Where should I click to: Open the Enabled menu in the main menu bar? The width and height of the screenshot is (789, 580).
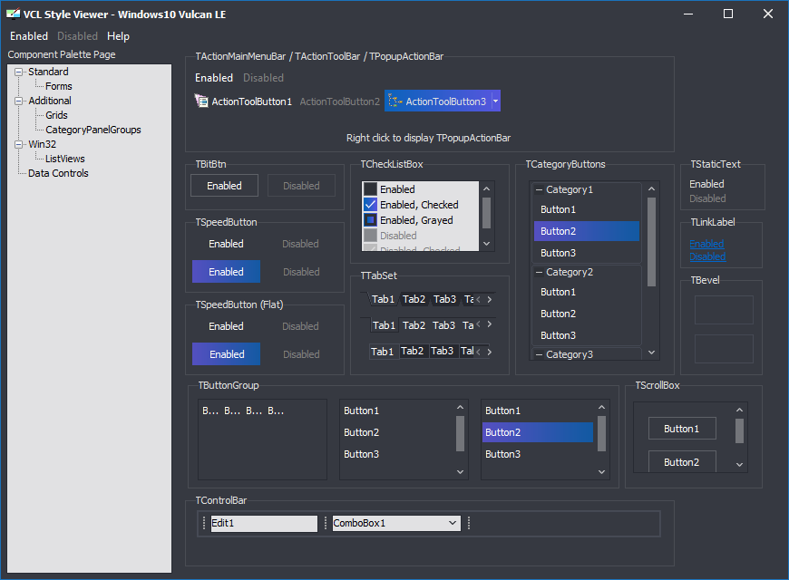29,36
